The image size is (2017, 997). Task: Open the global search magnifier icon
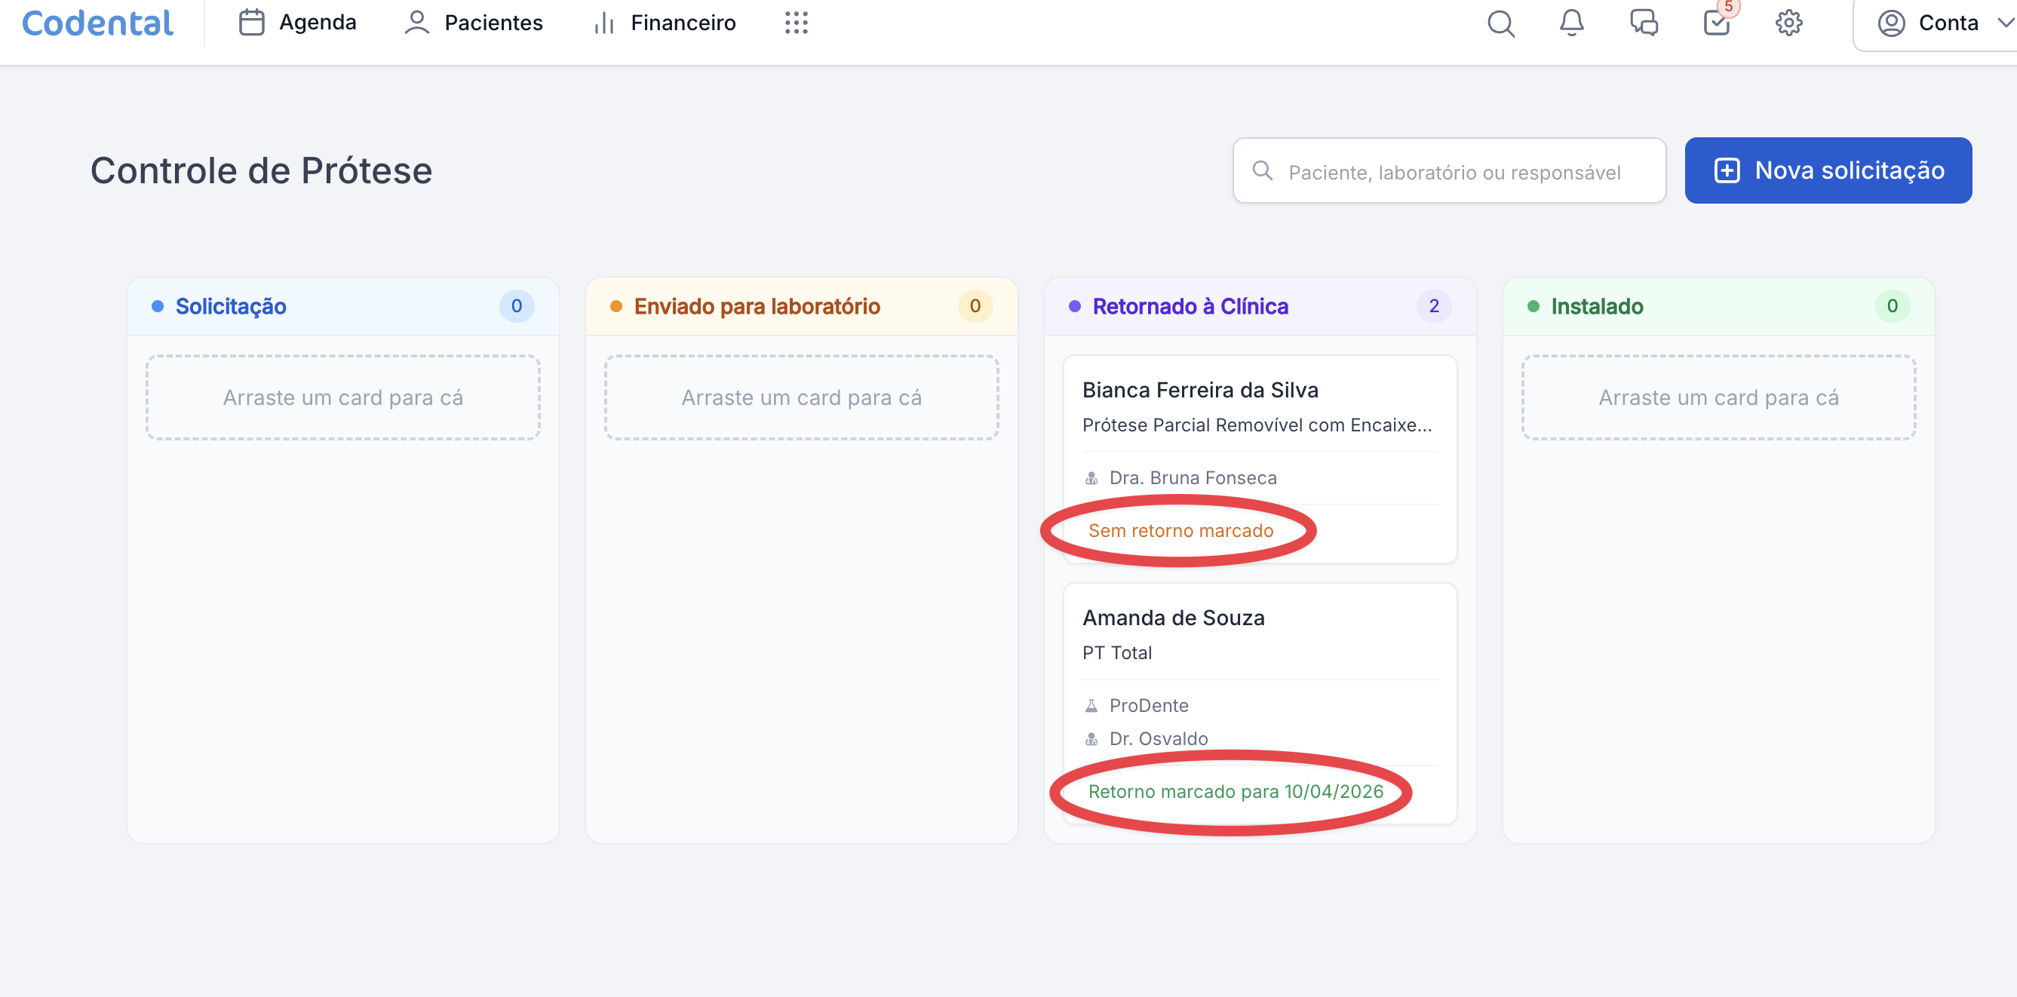point(1500,23)
